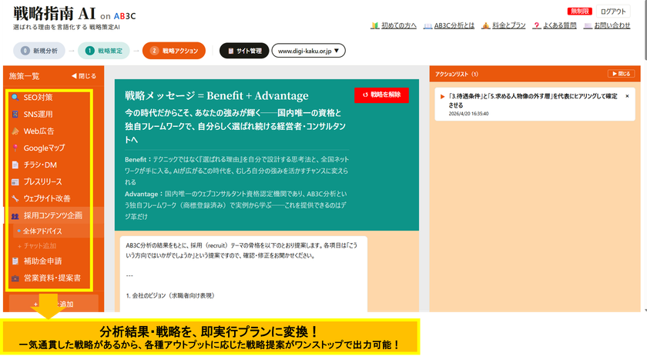The image size is (647, 356).
Task: Remove the action list item with ×
Action: coord(627,96)
